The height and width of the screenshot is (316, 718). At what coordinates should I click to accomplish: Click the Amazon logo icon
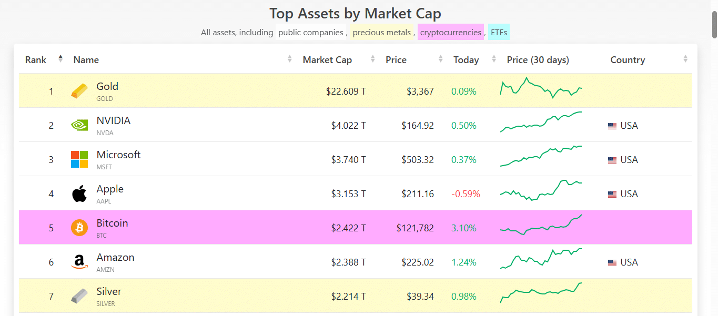pos(79,262)
